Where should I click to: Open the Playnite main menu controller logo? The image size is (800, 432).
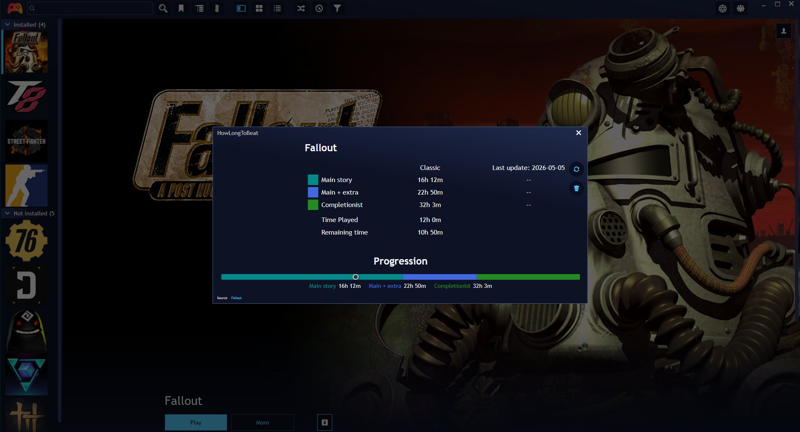click(15, 8)
